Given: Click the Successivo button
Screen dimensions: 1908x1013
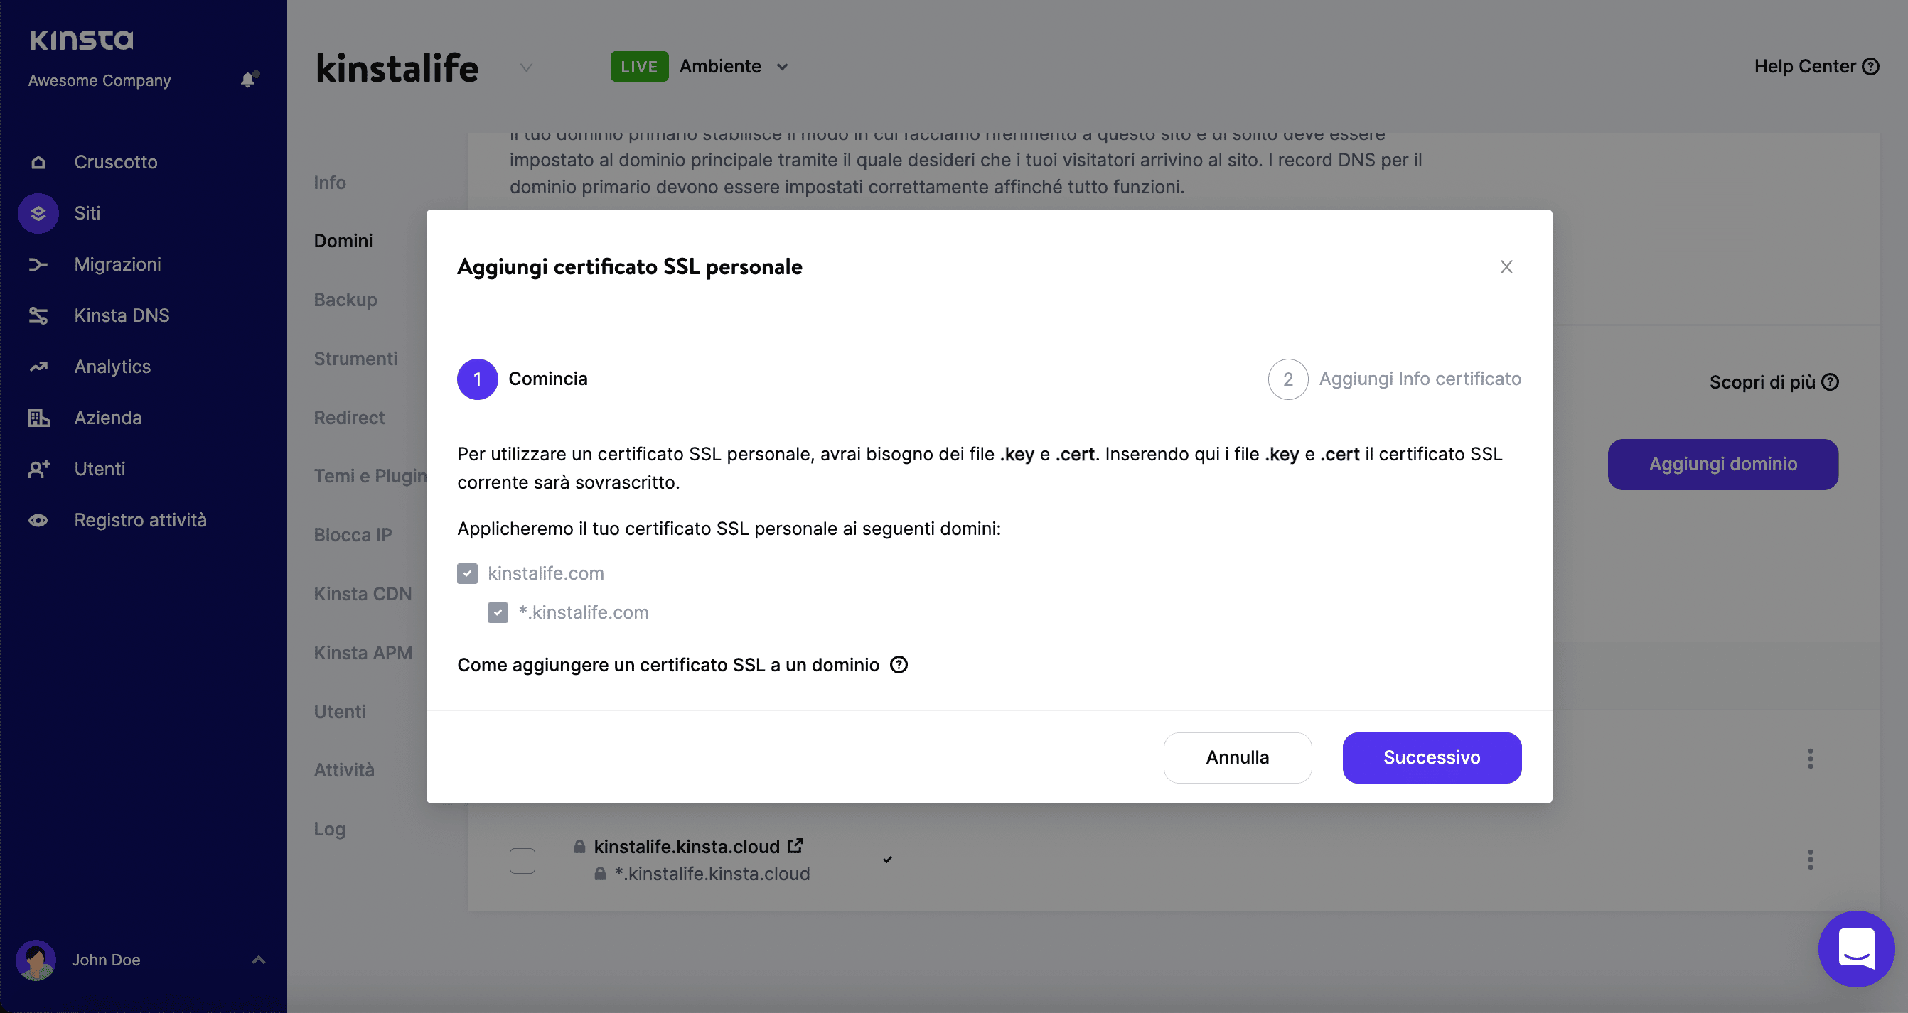Looking at the screenshot, I should [1431, 757].
